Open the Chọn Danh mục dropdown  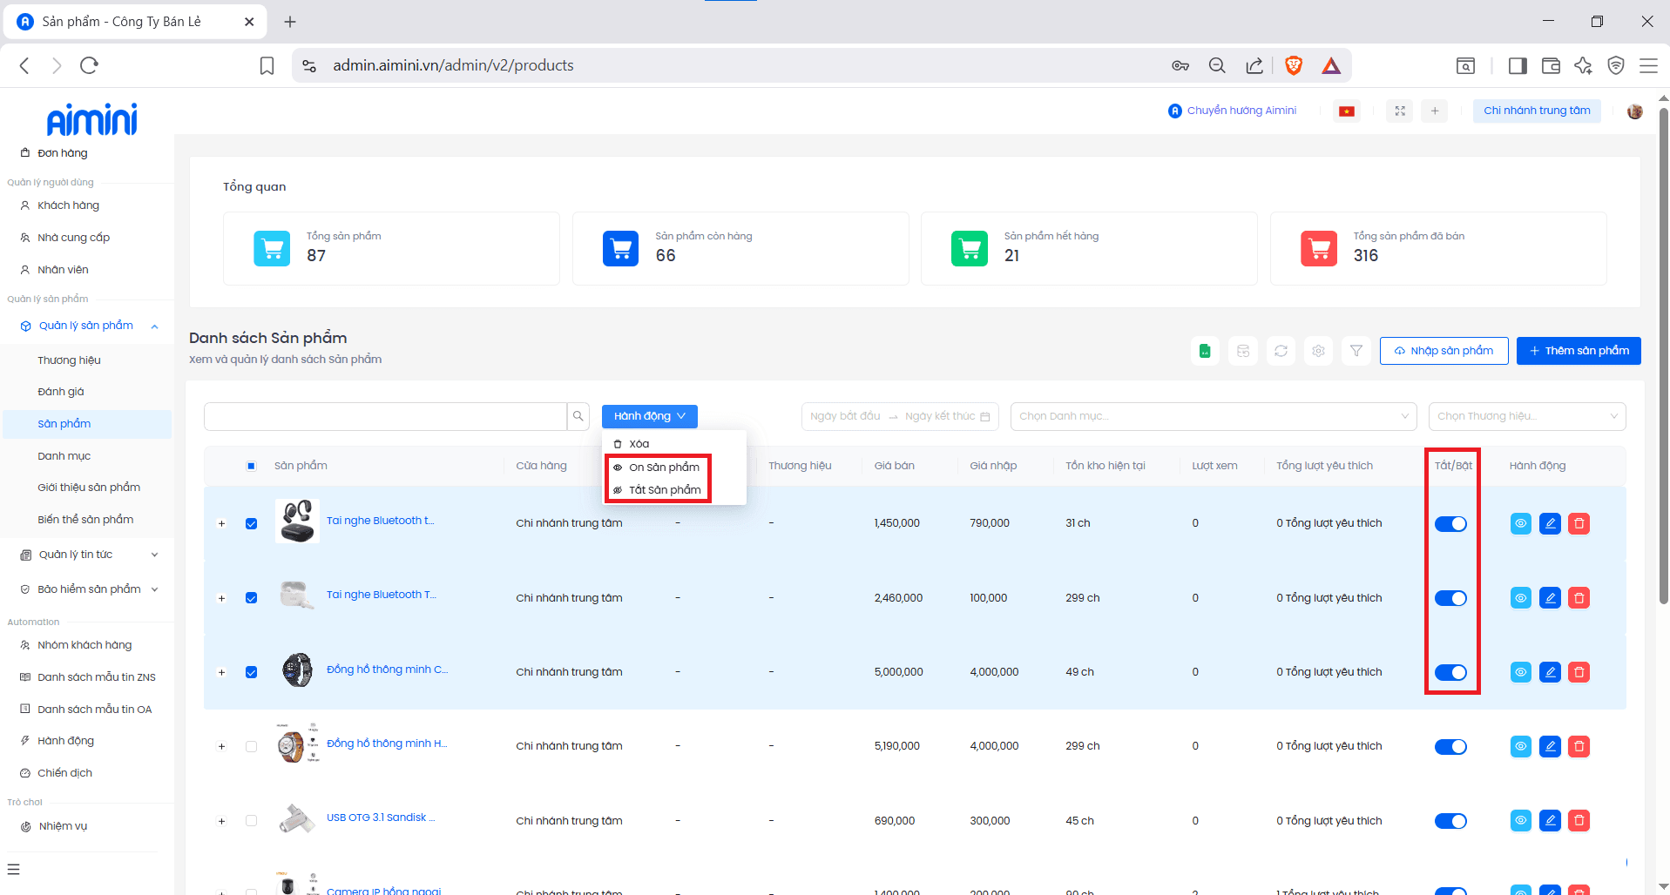click(x=1213, y=416)
